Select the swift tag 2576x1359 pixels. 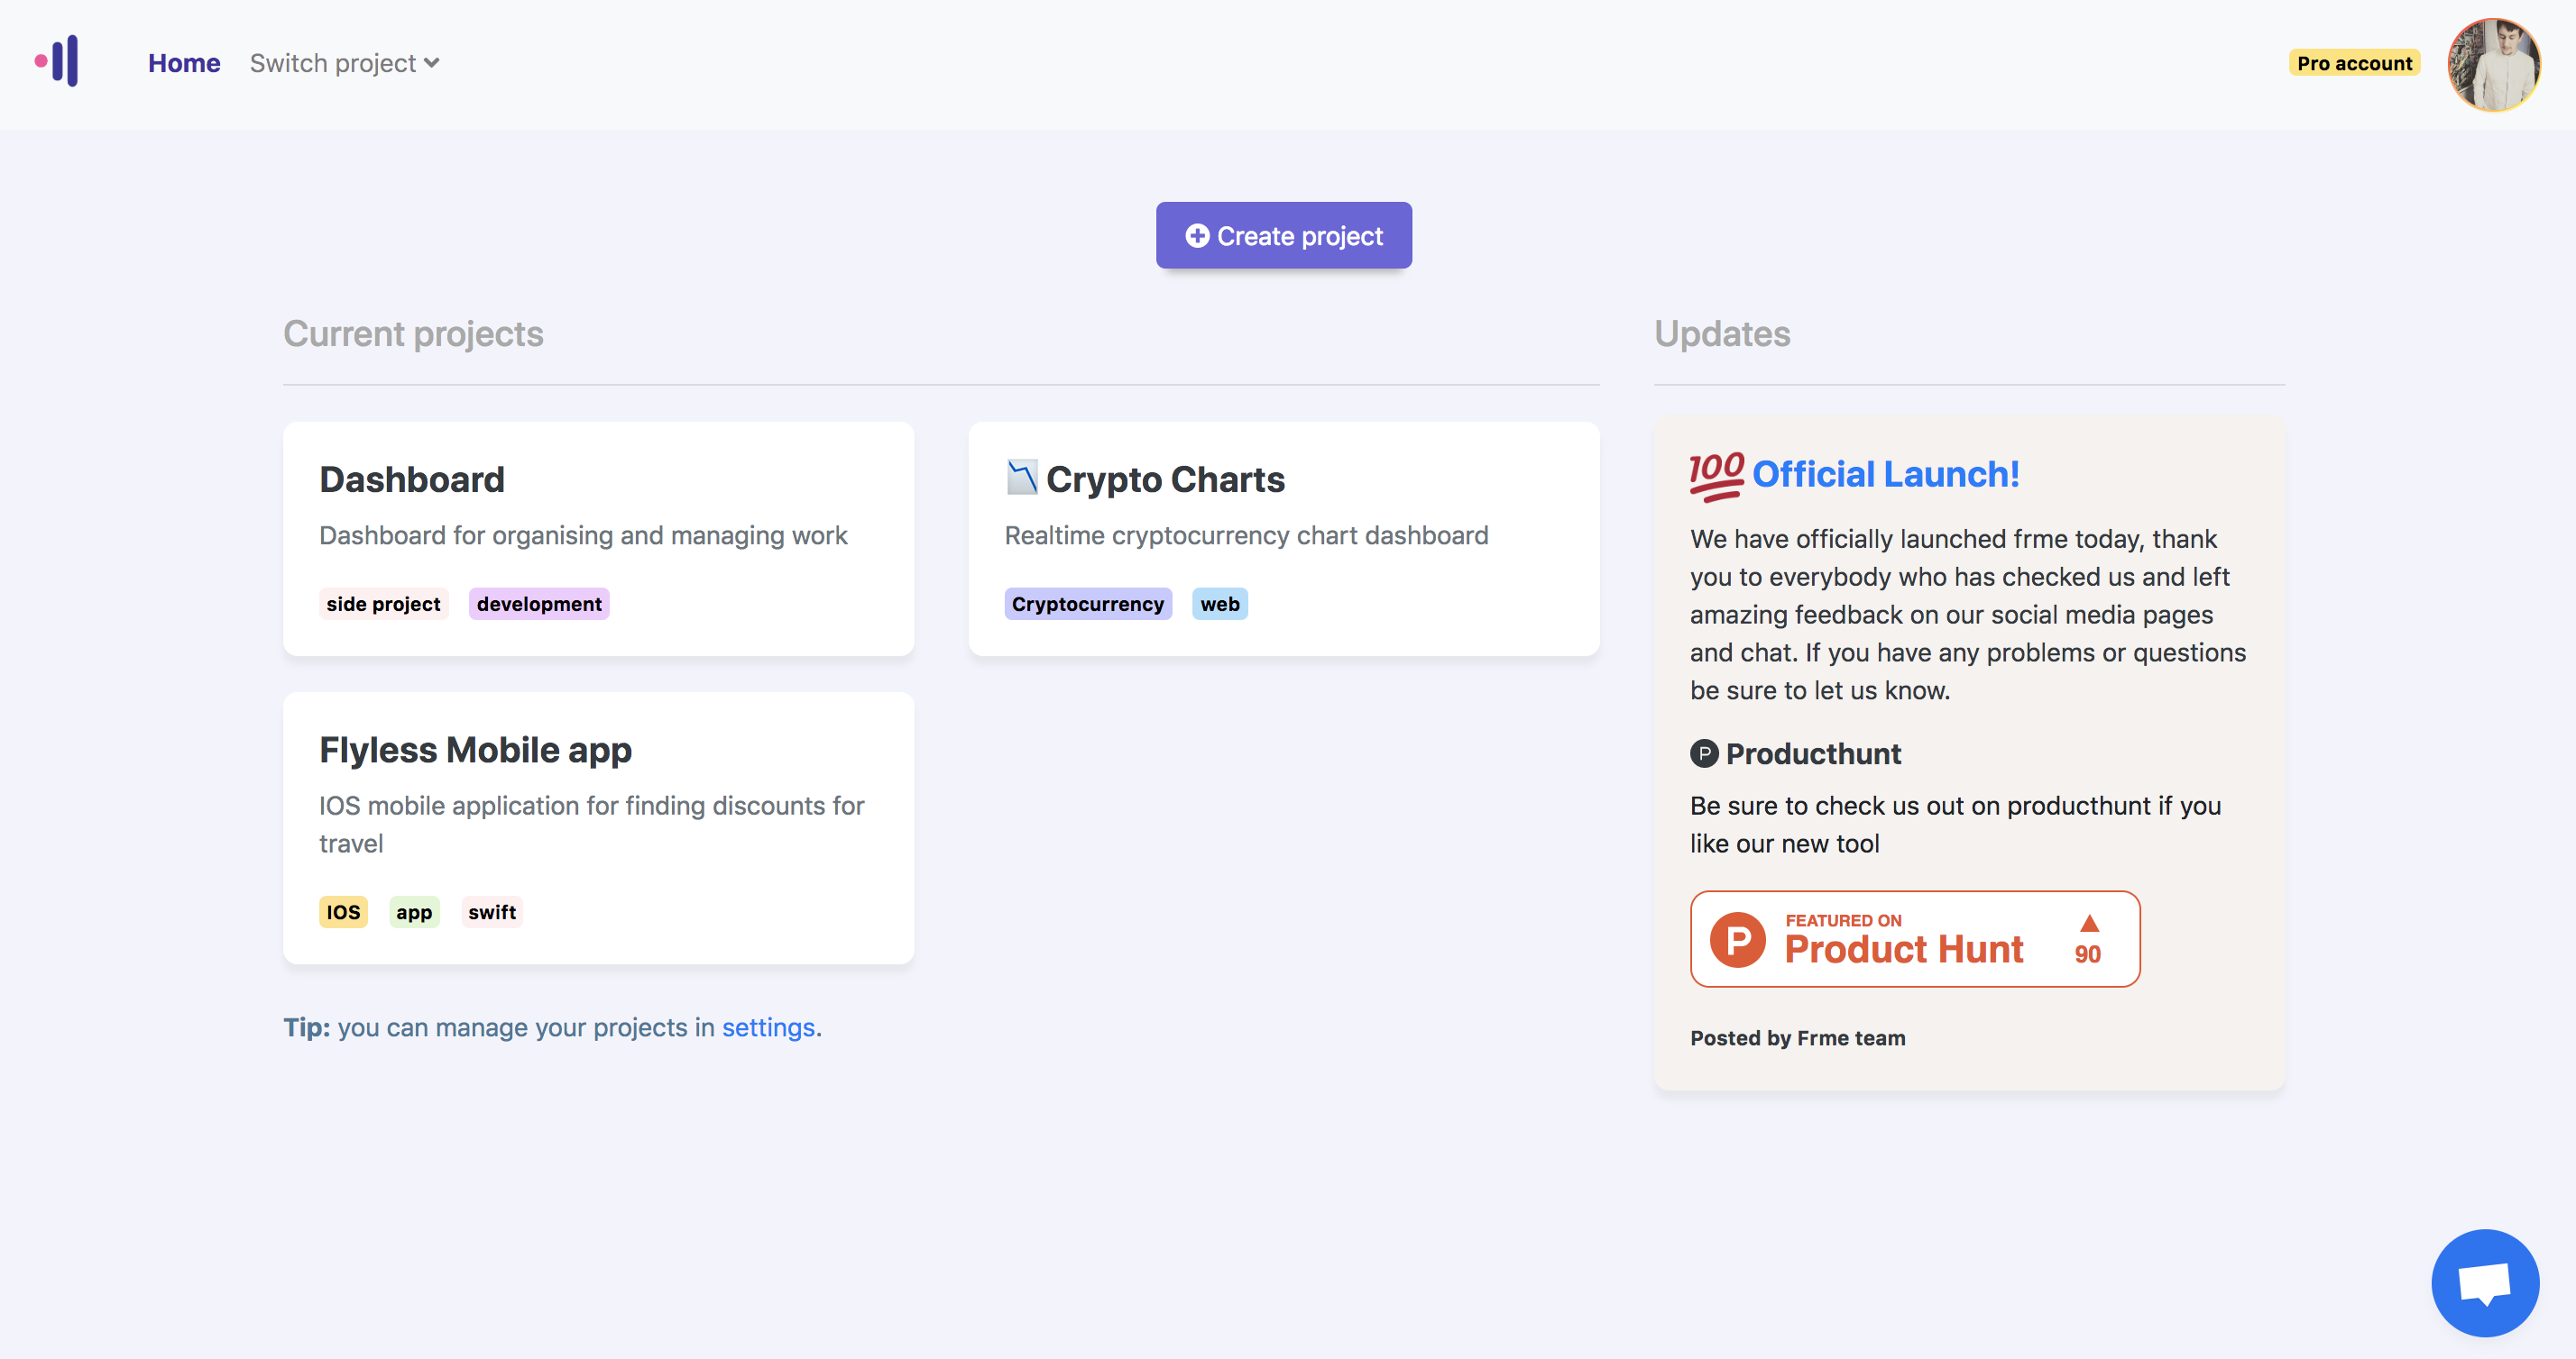pos(492,912)
